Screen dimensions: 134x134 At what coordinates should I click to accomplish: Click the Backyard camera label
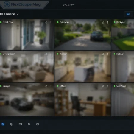click(x=121, y=22)
